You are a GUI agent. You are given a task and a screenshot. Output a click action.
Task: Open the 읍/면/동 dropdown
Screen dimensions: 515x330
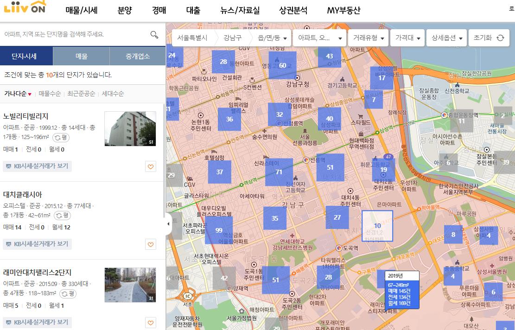coord(272,38)
